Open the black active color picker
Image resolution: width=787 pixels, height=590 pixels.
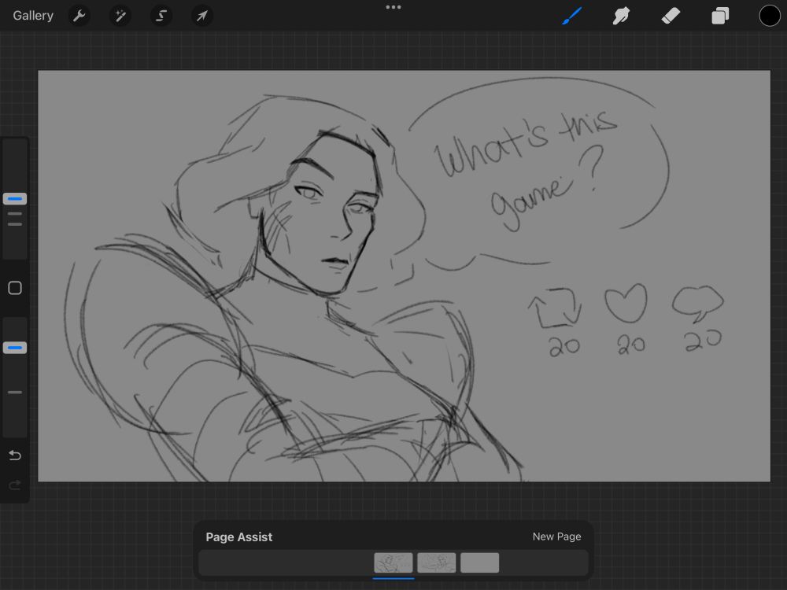click(x=770, y=16)
